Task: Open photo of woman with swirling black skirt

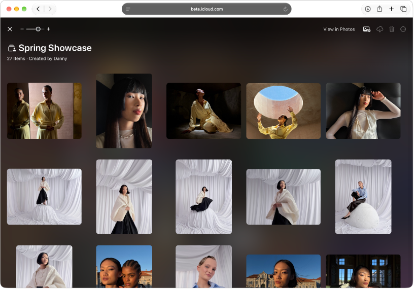Action: 203,197
